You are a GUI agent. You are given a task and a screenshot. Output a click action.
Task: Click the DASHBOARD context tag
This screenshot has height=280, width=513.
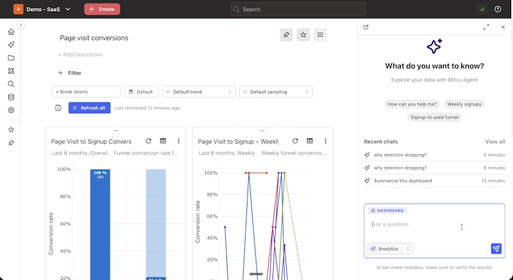click(387, 211)
